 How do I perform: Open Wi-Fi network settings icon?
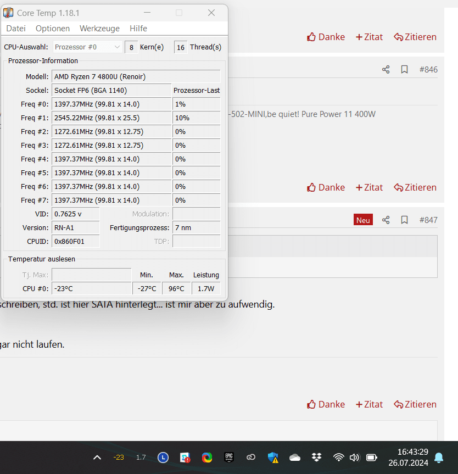[339, 458]
